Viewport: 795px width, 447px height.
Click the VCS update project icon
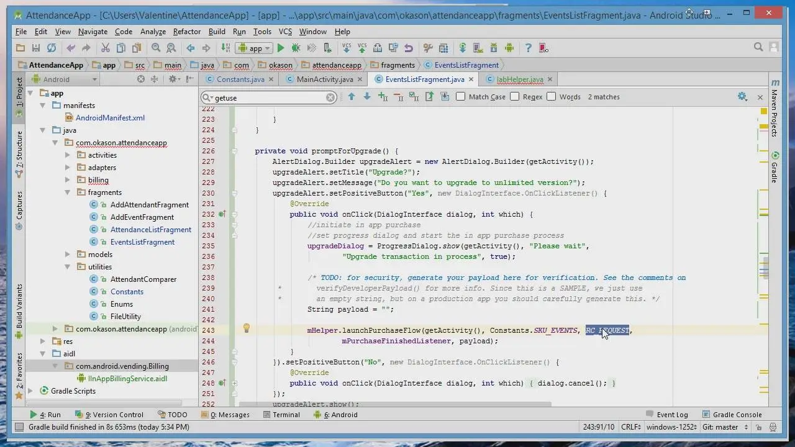[347, 48]
